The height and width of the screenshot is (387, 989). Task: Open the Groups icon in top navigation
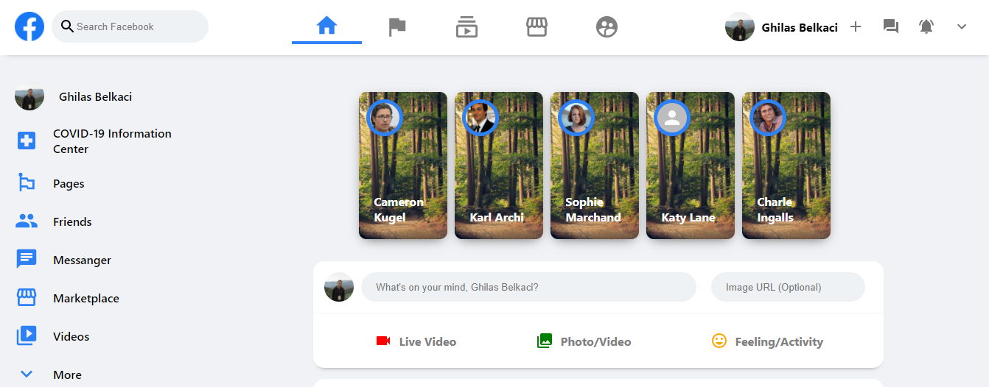(607, 27)
